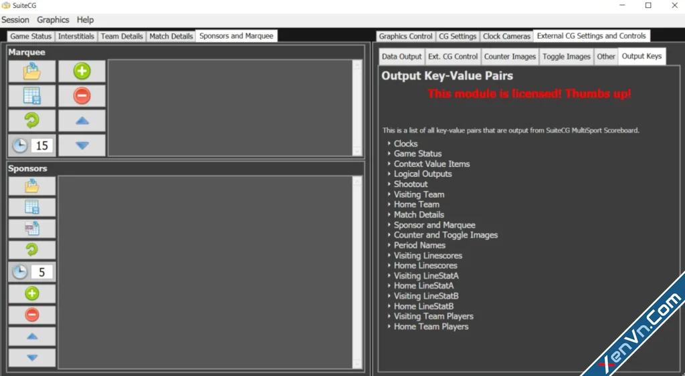Expand the Home LineStatA group
Image resolution: width=685 pixels, height=376 pixels.
click(x=389, y=286)
